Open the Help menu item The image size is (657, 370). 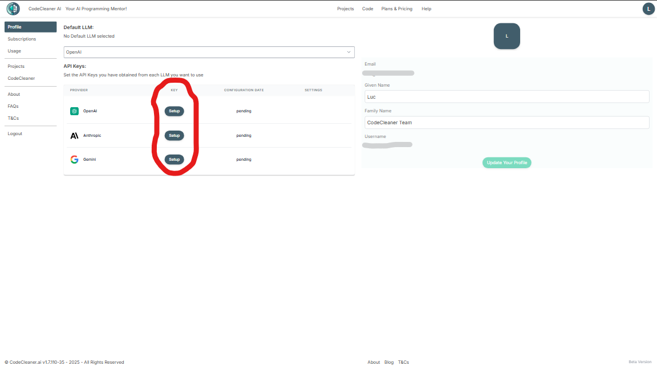point(426,9)
